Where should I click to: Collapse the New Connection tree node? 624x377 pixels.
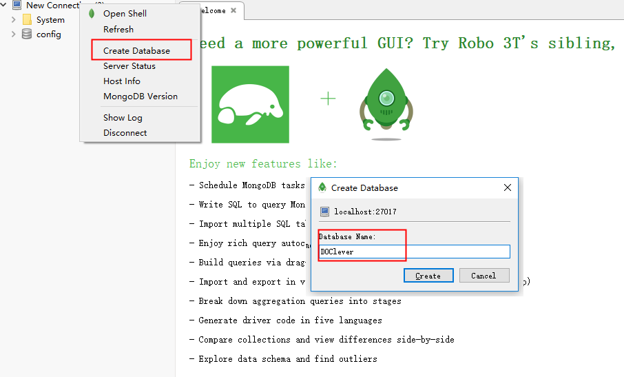(x=3, y=5)
